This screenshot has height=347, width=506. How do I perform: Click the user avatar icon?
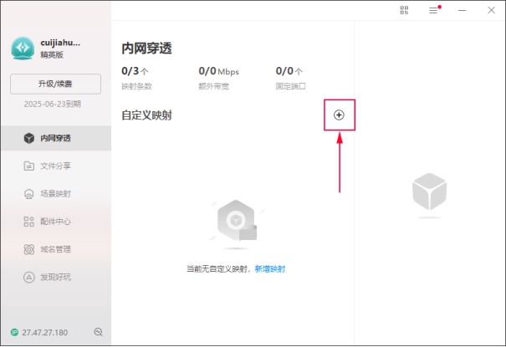(23, 48)
